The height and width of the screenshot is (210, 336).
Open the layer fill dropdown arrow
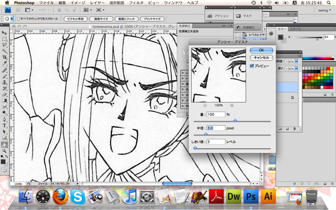297,69
